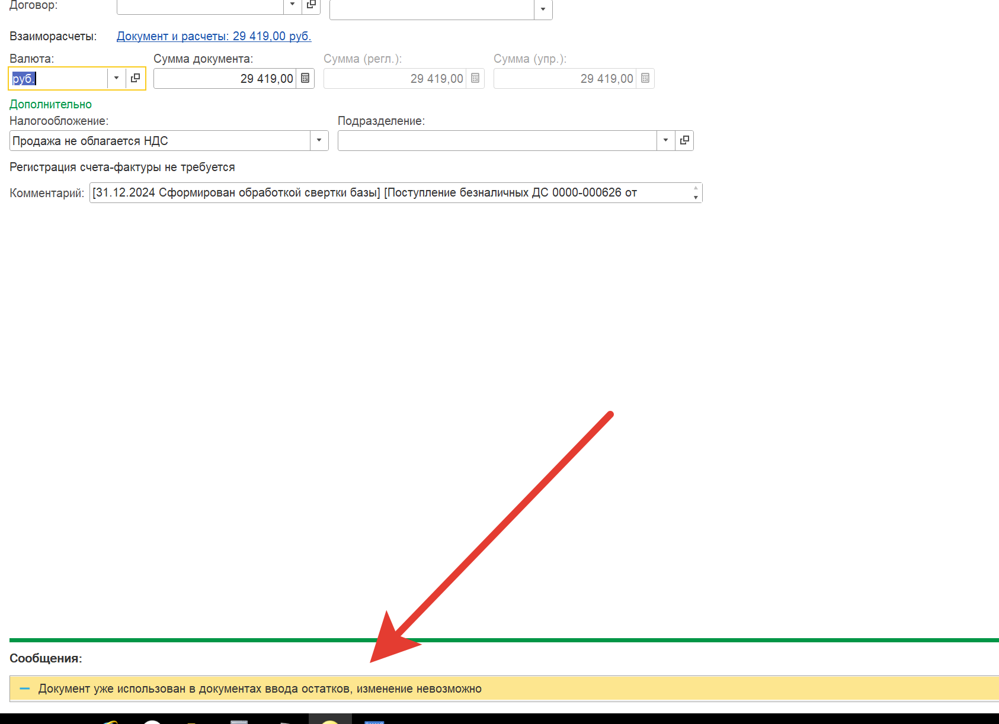Open the Документ и расчеты link
The height and width of the screenshot is (724, 999).
coord(213,36)
